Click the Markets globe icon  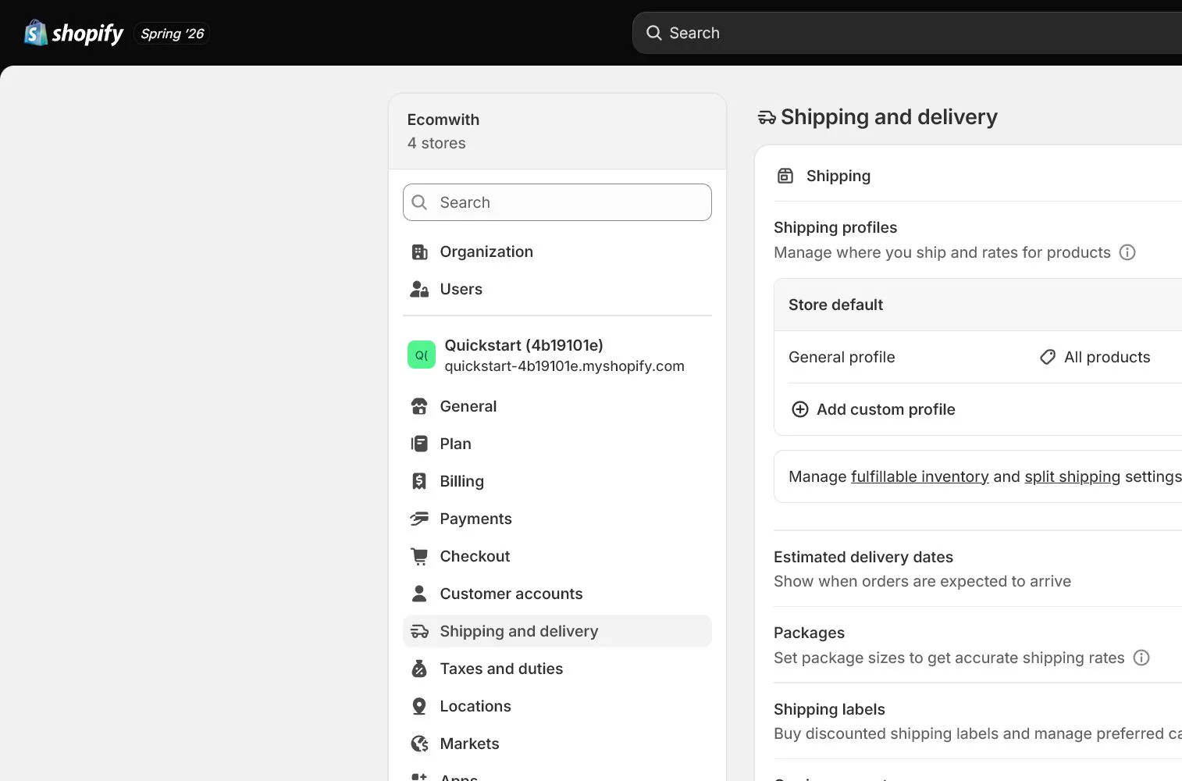click(419, 744)
